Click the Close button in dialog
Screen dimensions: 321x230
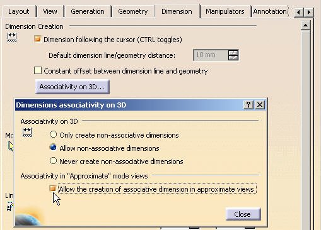tap(243, 214)
